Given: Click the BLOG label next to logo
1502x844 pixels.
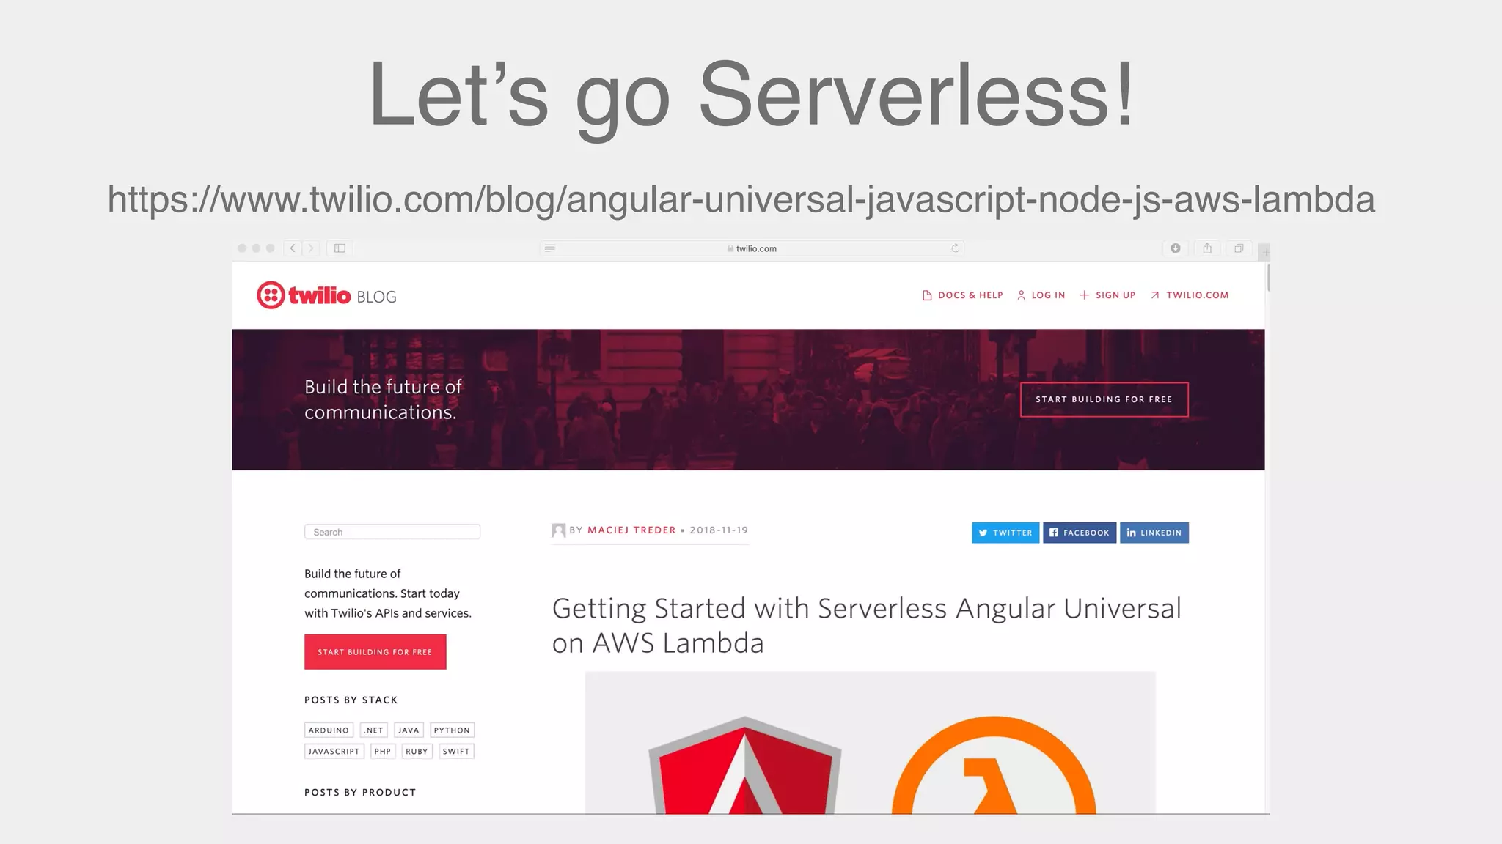Looking at the screenshot, I should (x=376, y=297).
